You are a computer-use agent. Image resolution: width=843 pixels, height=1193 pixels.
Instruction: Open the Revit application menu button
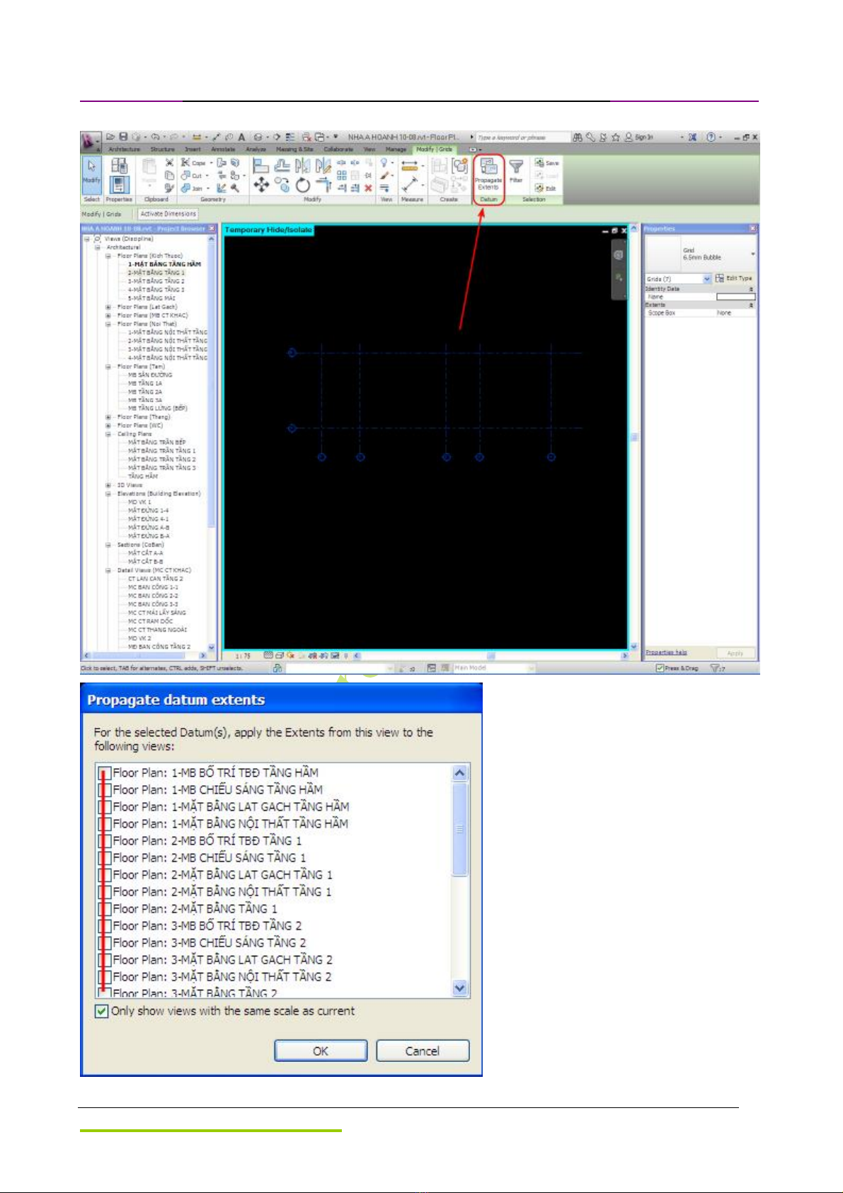[90, 140]
